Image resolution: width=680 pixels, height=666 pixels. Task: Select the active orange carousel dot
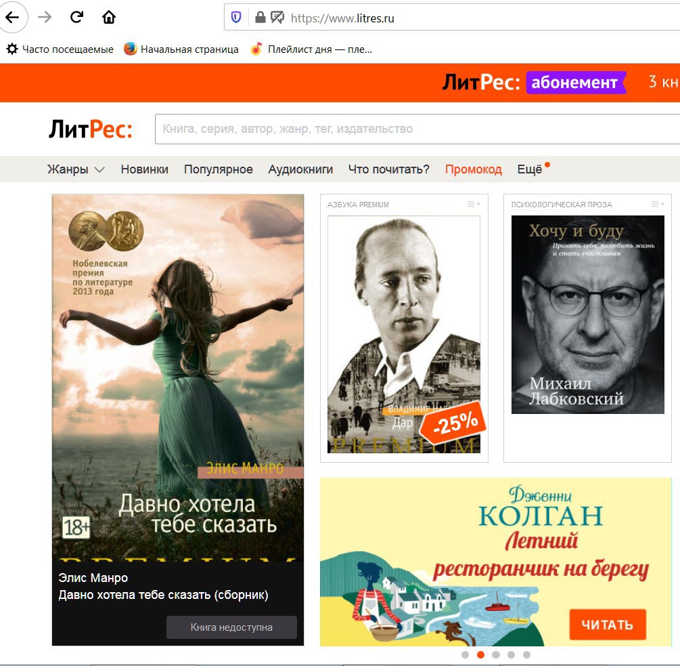coord(480,654)
